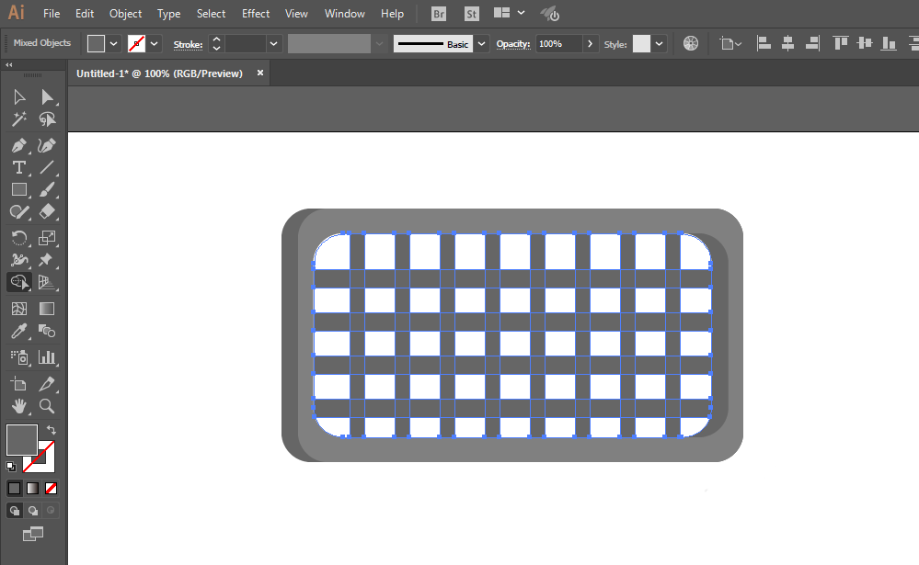
Task: Open the stroke weight dropdown
Action: 273,44
